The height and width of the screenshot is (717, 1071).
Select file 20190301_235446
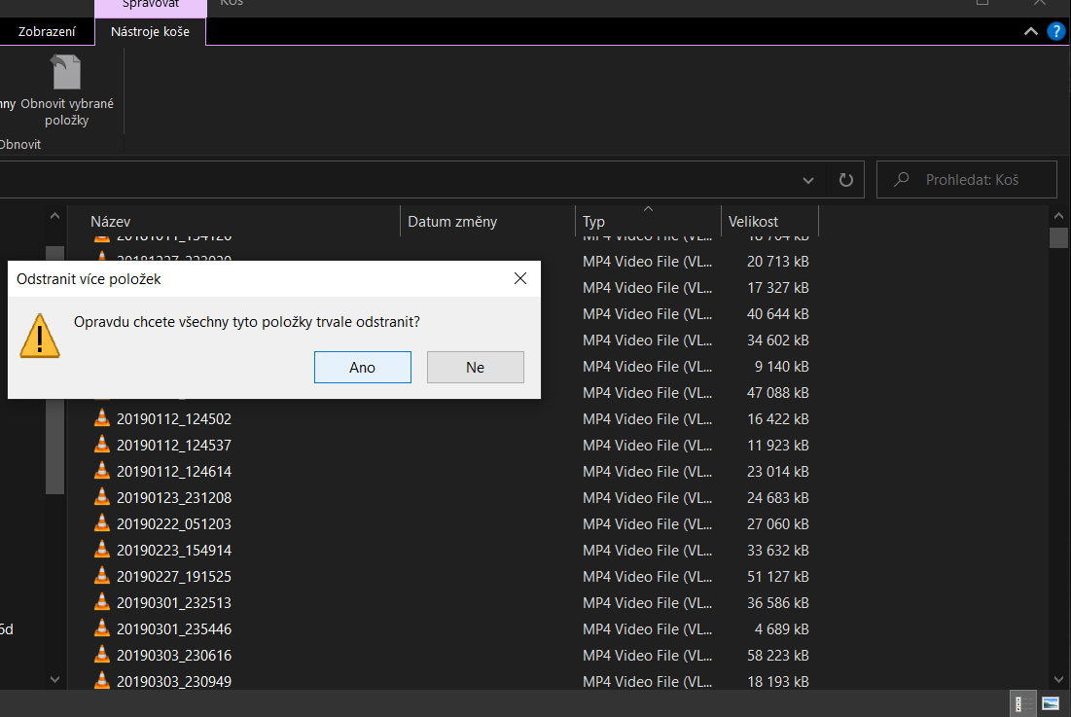click(173, 629)
